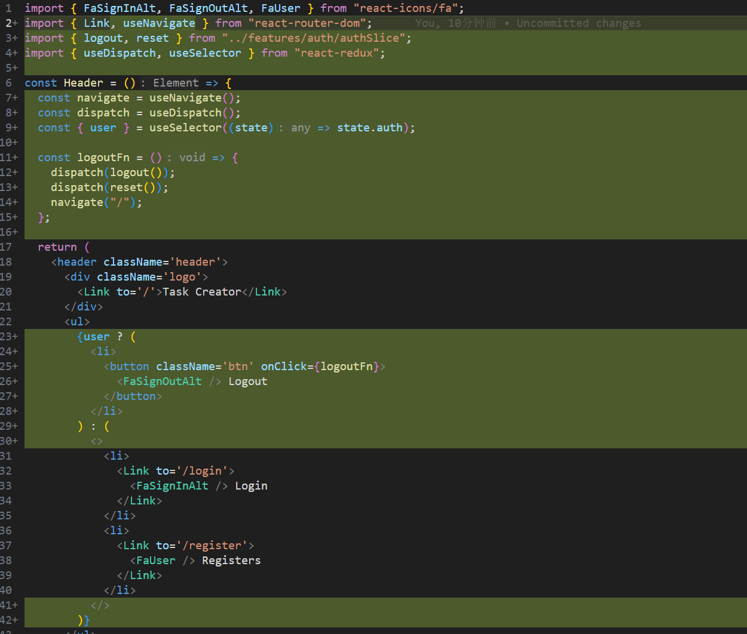Viewport: 747px width, 634px height.
Task: Click state.auth in the selector
Action: [x=370, y=128]
